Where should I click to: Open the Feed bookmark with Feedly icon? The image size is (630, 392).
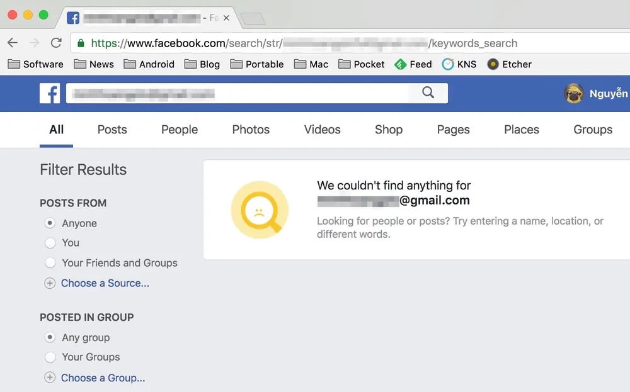point(413,64)
